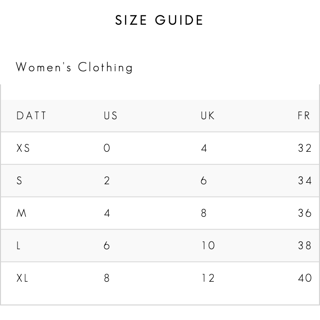The image size is (320, 320).
Task: Select the L size row label
Action: click(18, 245)
